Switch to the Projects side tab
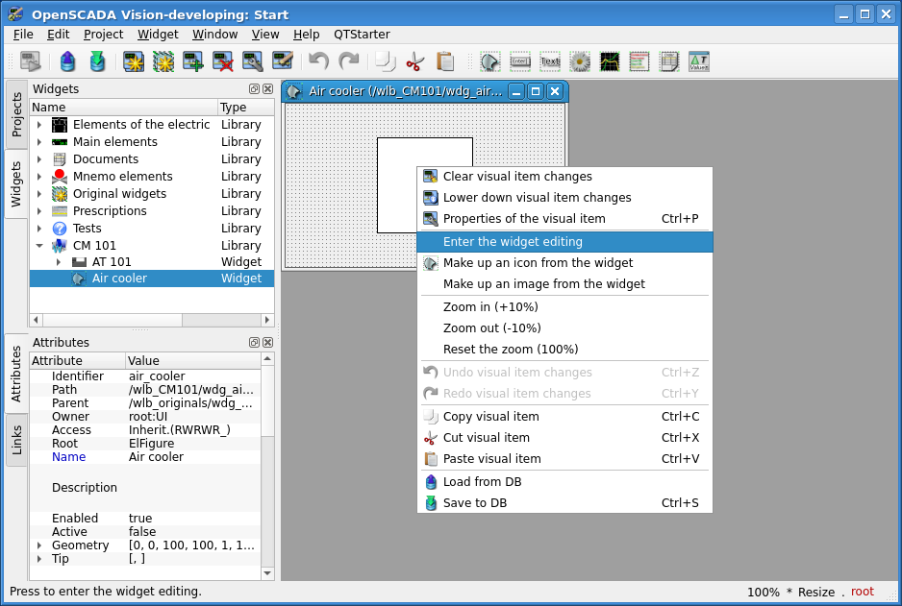Viewport: 902px width, 606px height. click(16, 114)
